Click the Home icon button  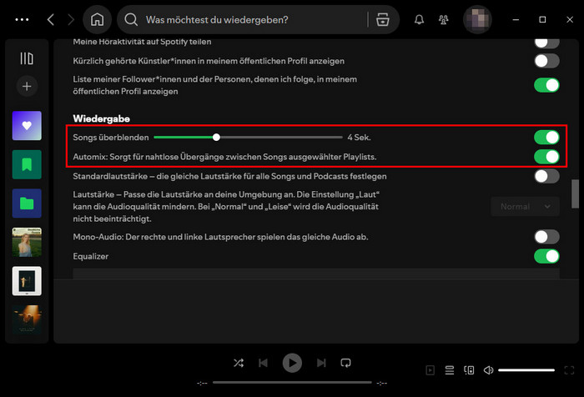point(98,19)
